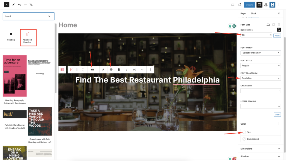Screen dimensions: 286x161
Task: Open the Select Font Family dropdown
Action: pos(261,53)
